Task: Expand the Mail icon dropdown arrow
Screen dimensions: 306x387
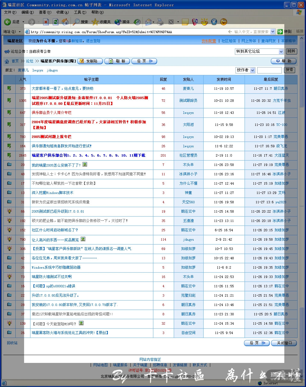Action: [x=154, y=22]
